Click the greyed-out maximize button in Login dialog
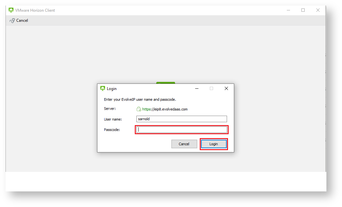Image resolution: width=342 pixels, height=207 pixels. click(x=211, y=88)
